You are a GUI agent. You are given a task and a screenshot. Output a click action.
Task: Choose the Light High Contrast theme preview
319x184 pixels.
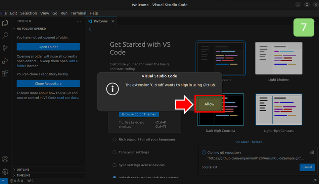[x=279, y=110]
